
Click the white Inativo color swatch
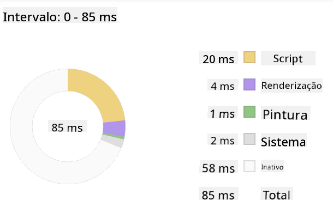click(249, 166)
